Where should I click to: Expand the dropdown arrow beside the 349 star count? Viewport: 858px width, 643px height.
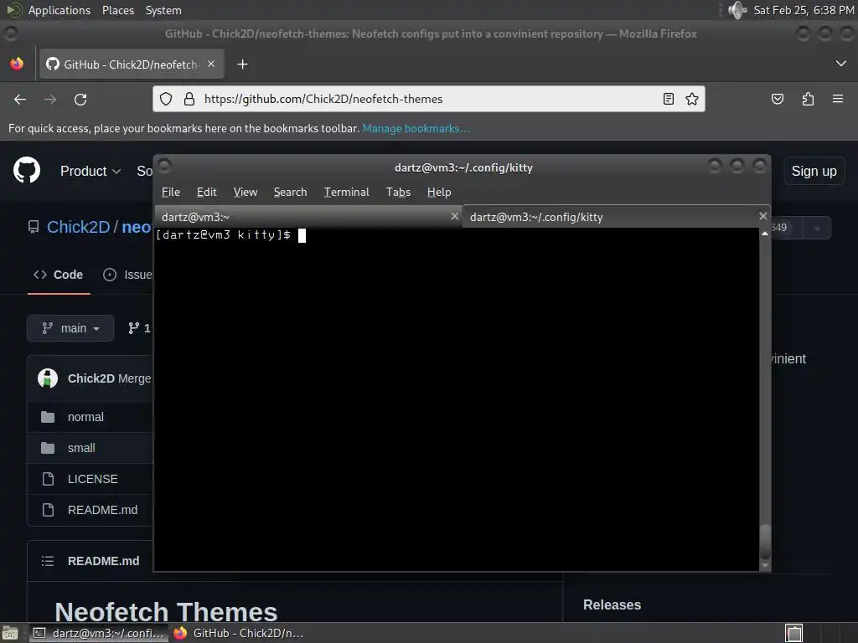(817, 228)
